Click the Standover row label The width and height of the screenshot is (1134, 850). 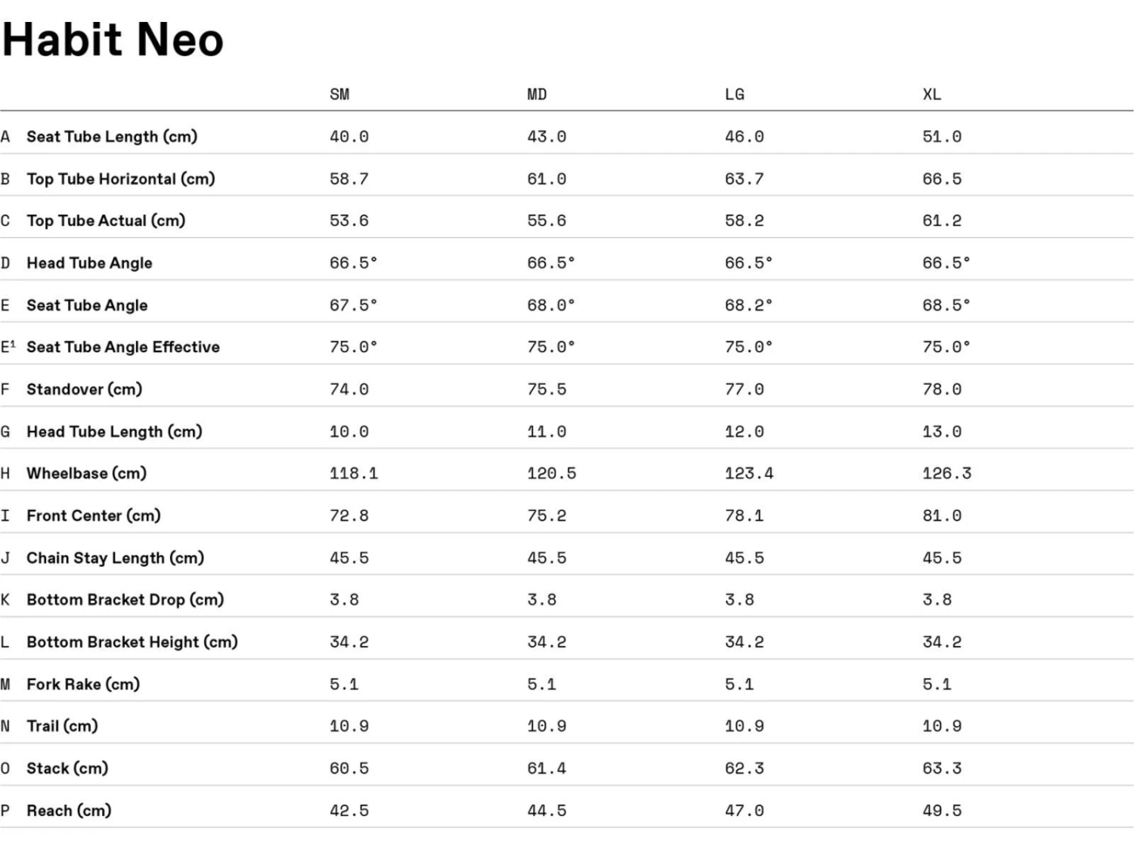tap(84, 389)
